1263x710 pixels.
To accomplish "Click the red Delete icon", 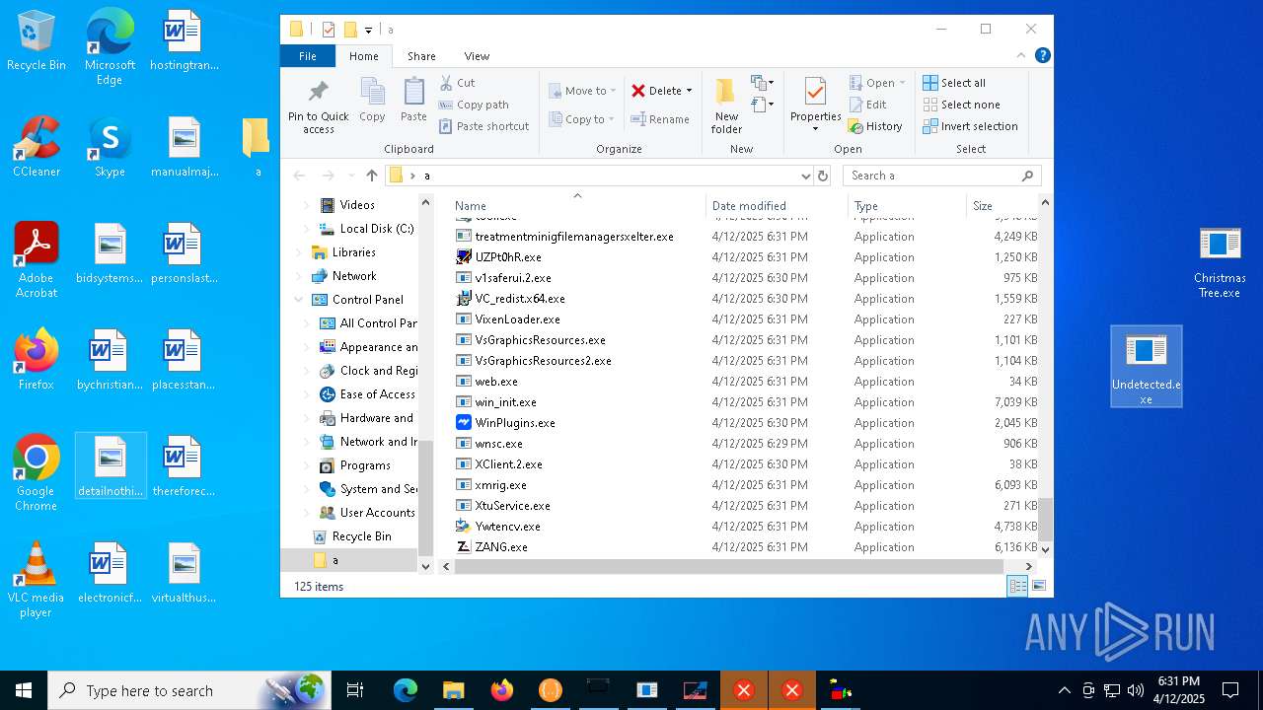I will coord(638,91).
